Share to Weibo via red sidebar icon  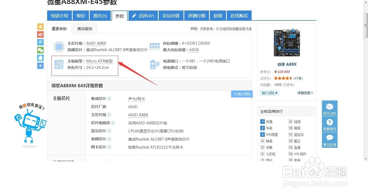[x=40, y=35]
